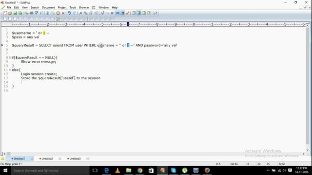Click the "col 64" status bar entry
312x175 pixels.
(234, 164)
